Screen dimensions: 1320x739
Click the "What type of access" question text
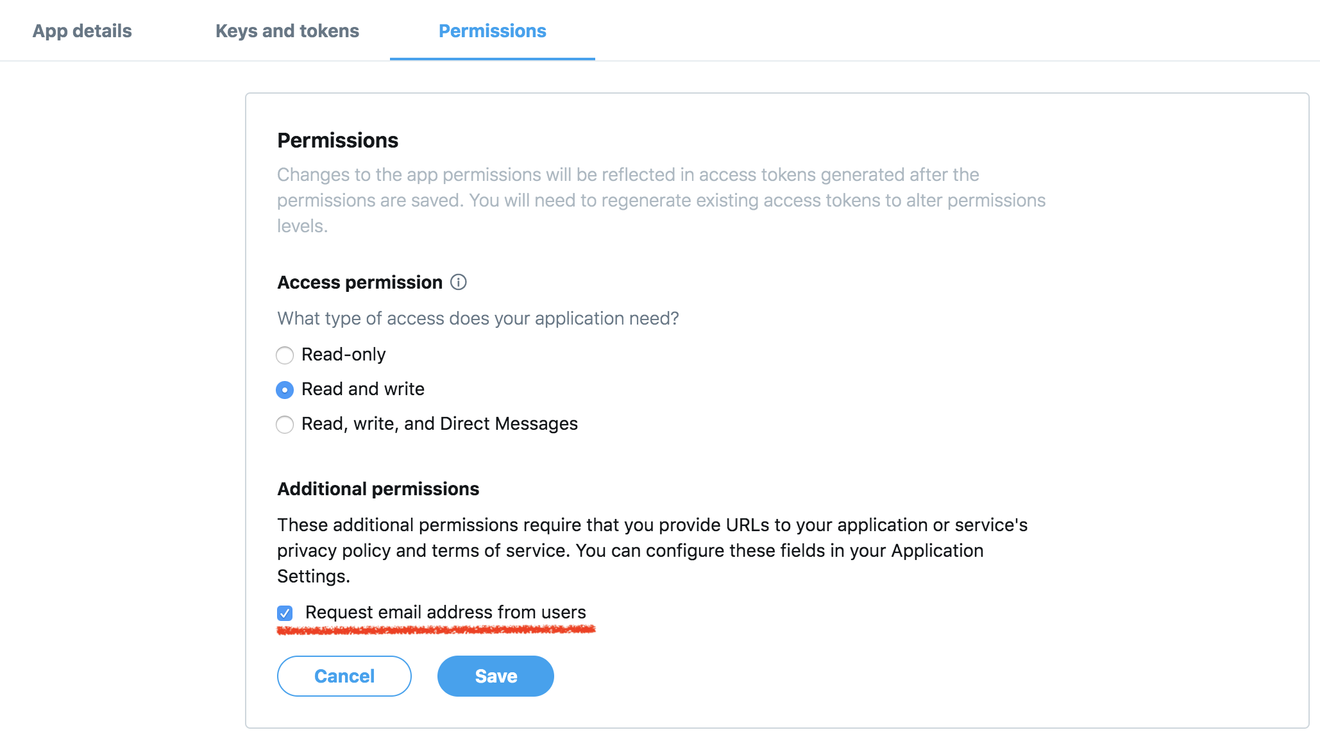478,318
